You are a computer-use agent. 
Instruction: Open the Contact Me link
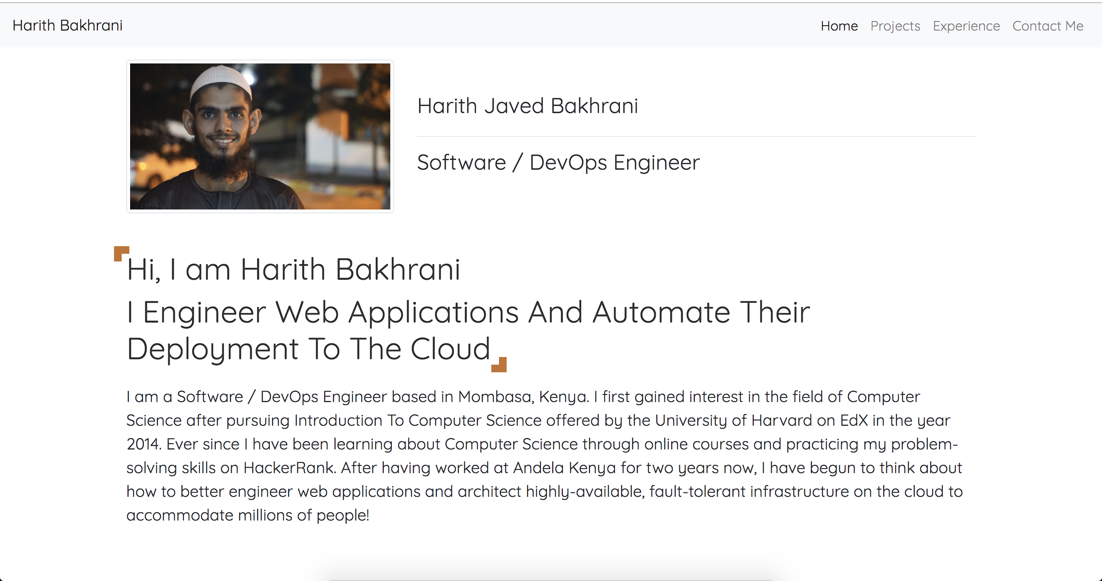1048,26
